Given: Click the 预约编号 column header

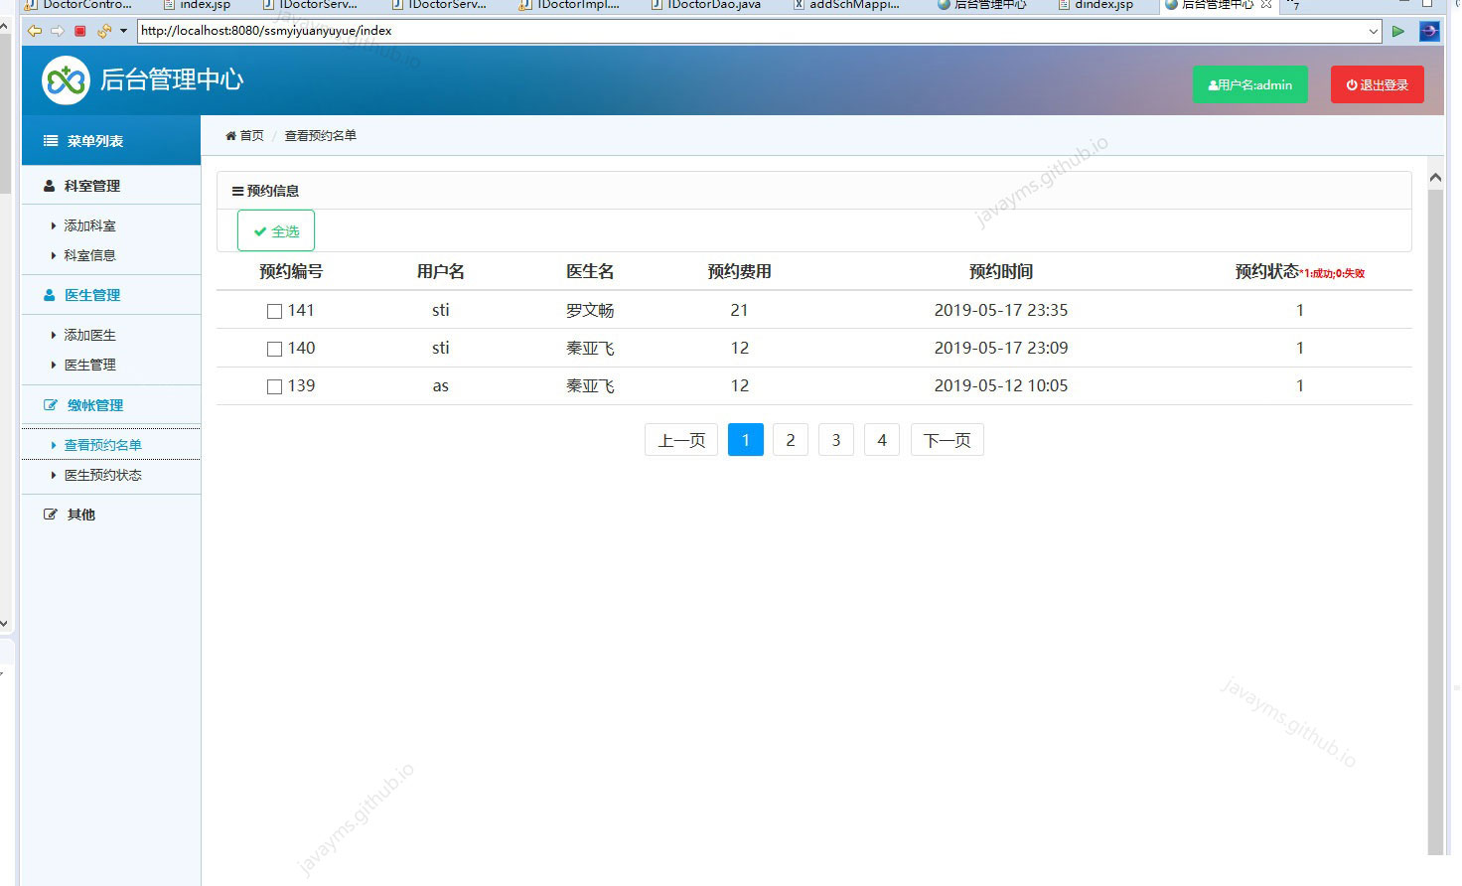Looking at the screenshot, I should [291, 271].
